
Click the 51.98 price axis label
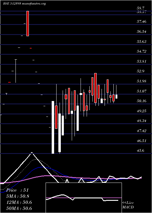point(142,81)
